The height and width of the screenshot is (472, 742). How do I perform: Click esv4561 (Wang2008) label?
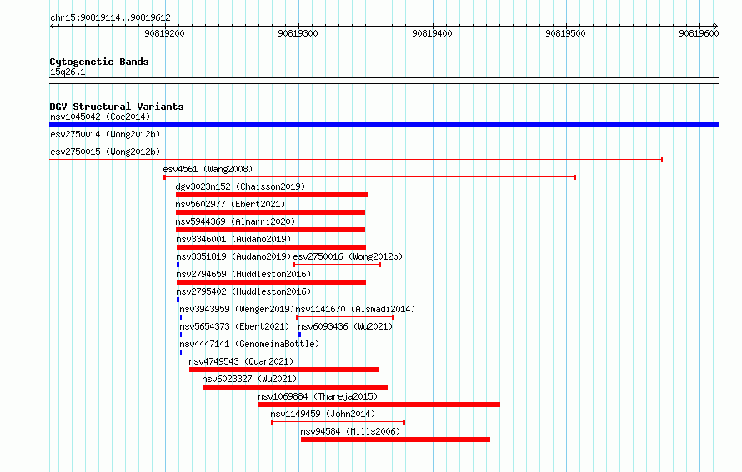point(208,169)
